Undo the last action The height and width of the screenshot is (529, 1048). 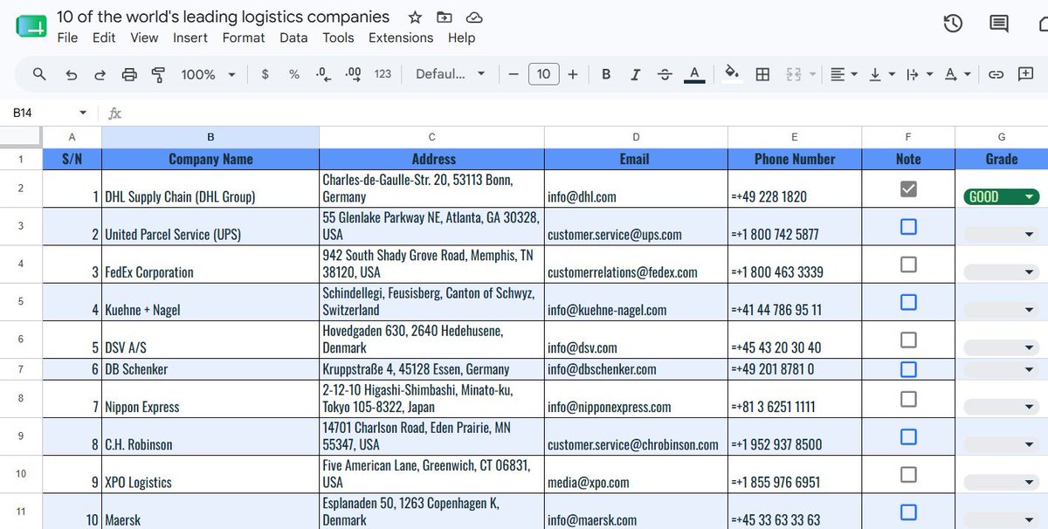72,75
